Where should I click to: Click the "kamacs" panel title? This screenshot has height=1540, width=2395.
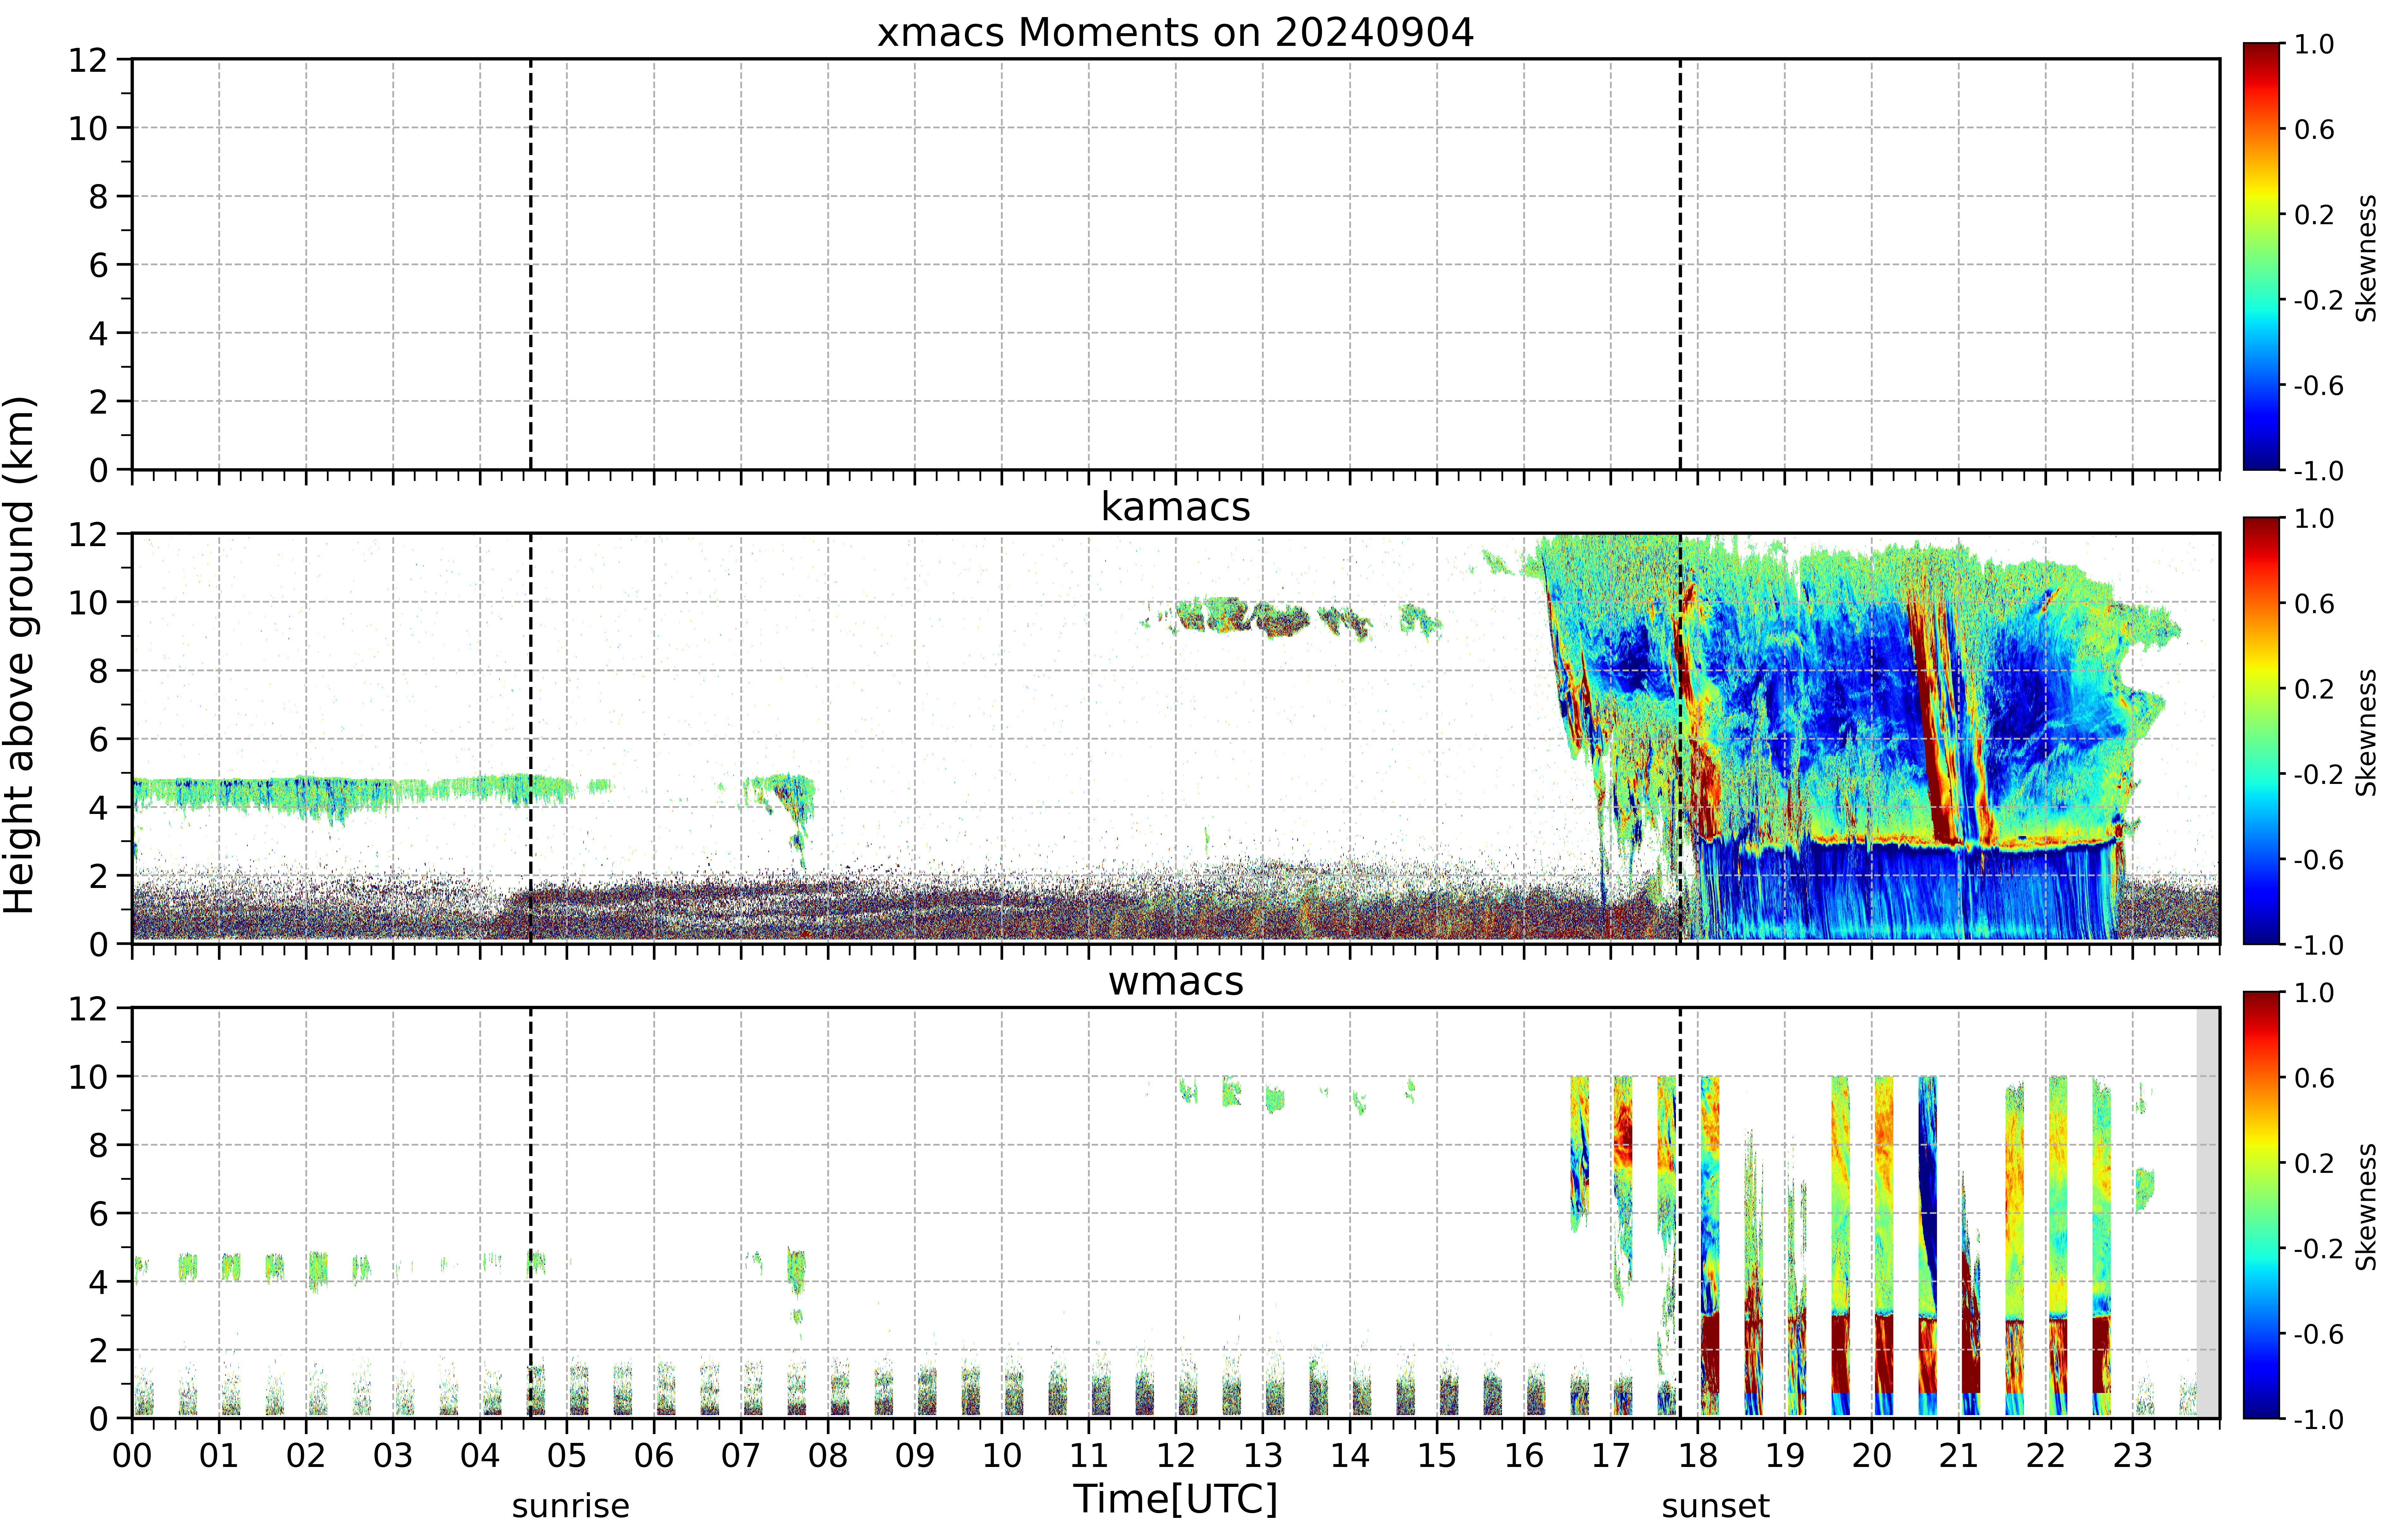pyautogui.click(x=1176, y=507)
